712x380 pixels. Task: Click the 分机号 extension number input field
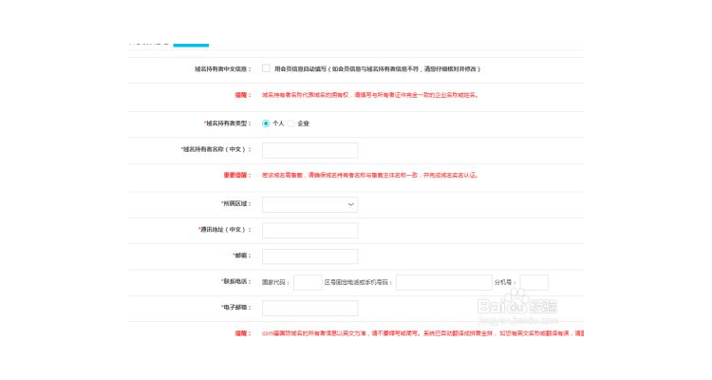pos(534,282)
